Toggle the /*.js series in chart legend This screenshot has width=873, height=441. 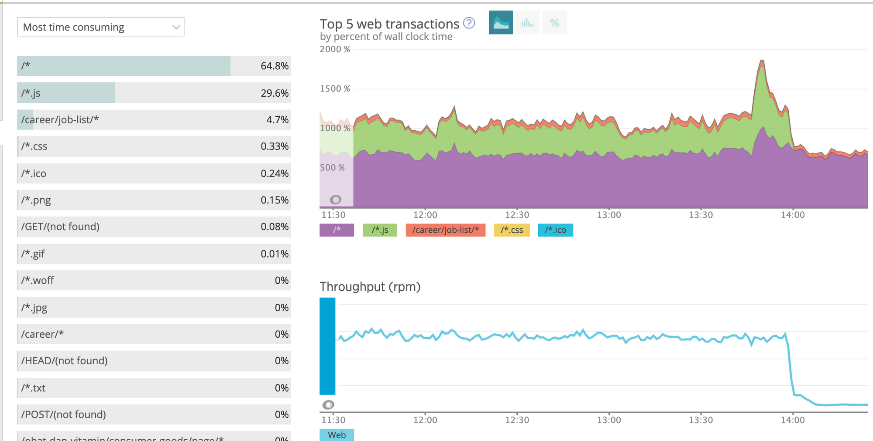coord(380,230)
